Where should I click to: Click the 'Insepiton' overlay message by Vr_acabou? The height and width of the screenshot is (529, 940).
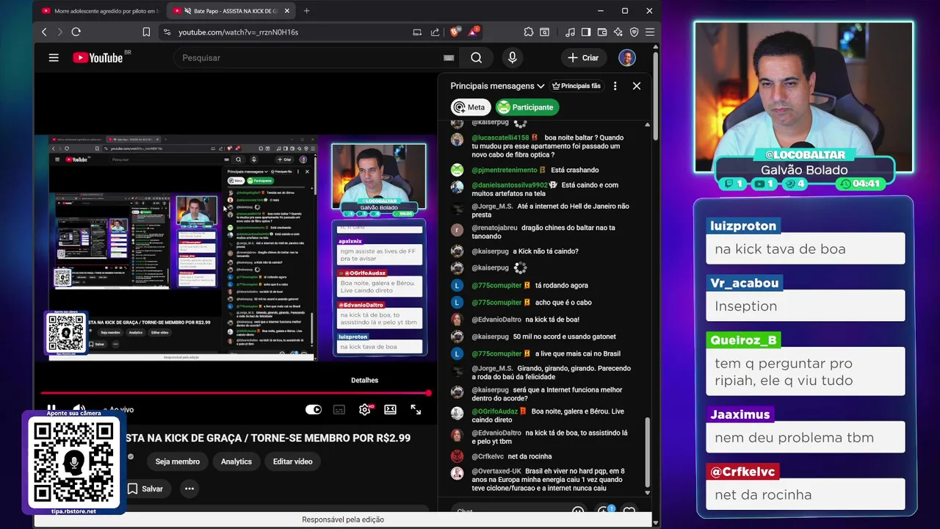pos(806,306)
